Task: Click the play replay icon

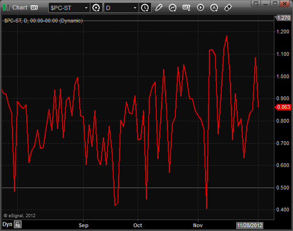Action: click(200, 8)
